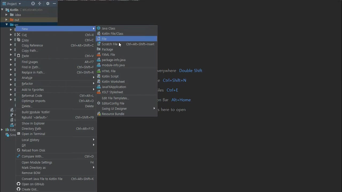Choose Scratch File menu entry
Image resolution: width=342 pixels, height=192 pixels.
coord(110,44)
